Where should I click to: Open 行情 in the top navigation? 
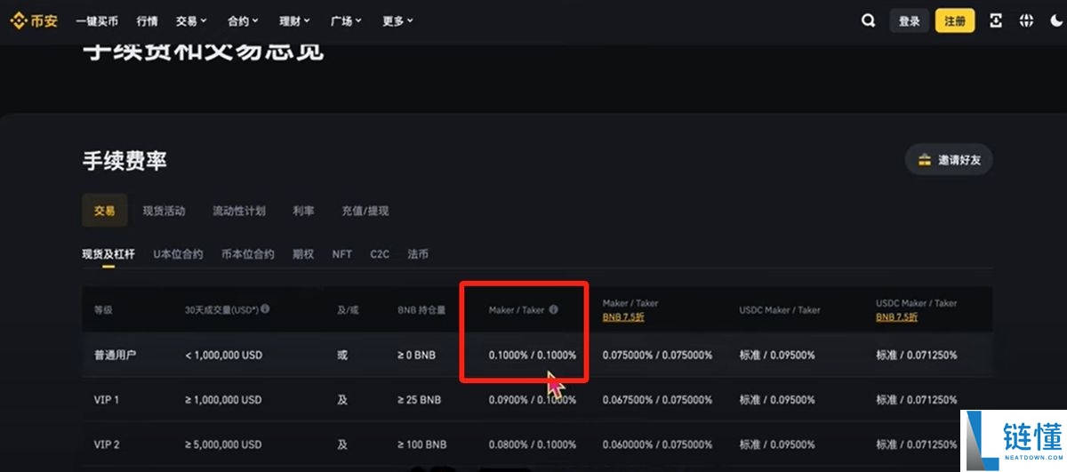[x=148, y=20]
